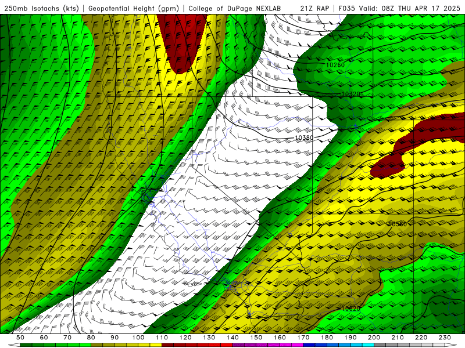Screen dimensions: 465x348
Task: Click the 120 value on the color scale
Action: [185, 338]
